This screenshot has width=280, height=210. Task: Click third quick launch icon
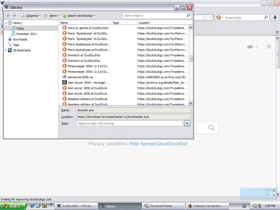point(45,206)
